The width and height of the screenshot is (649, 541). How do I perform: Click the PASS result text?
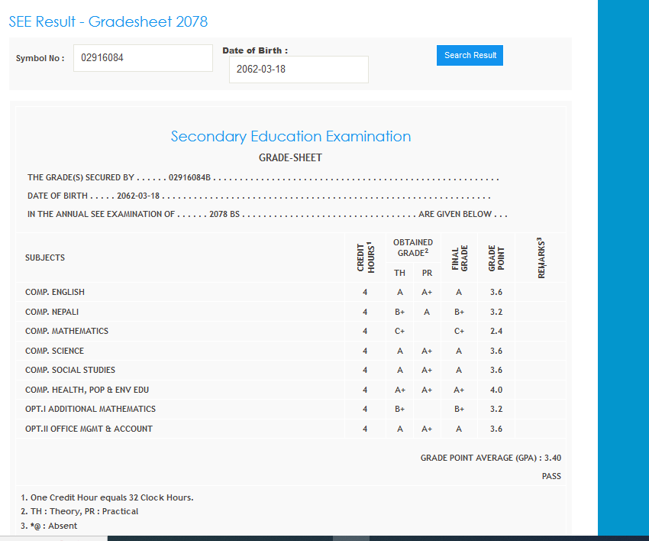(551, 477)
